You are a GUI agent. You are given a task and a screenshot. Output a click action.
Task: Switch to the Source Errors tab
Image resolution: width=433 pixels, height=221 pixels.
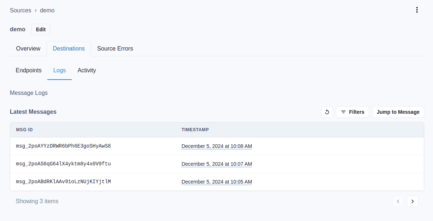tap(115, 48)
